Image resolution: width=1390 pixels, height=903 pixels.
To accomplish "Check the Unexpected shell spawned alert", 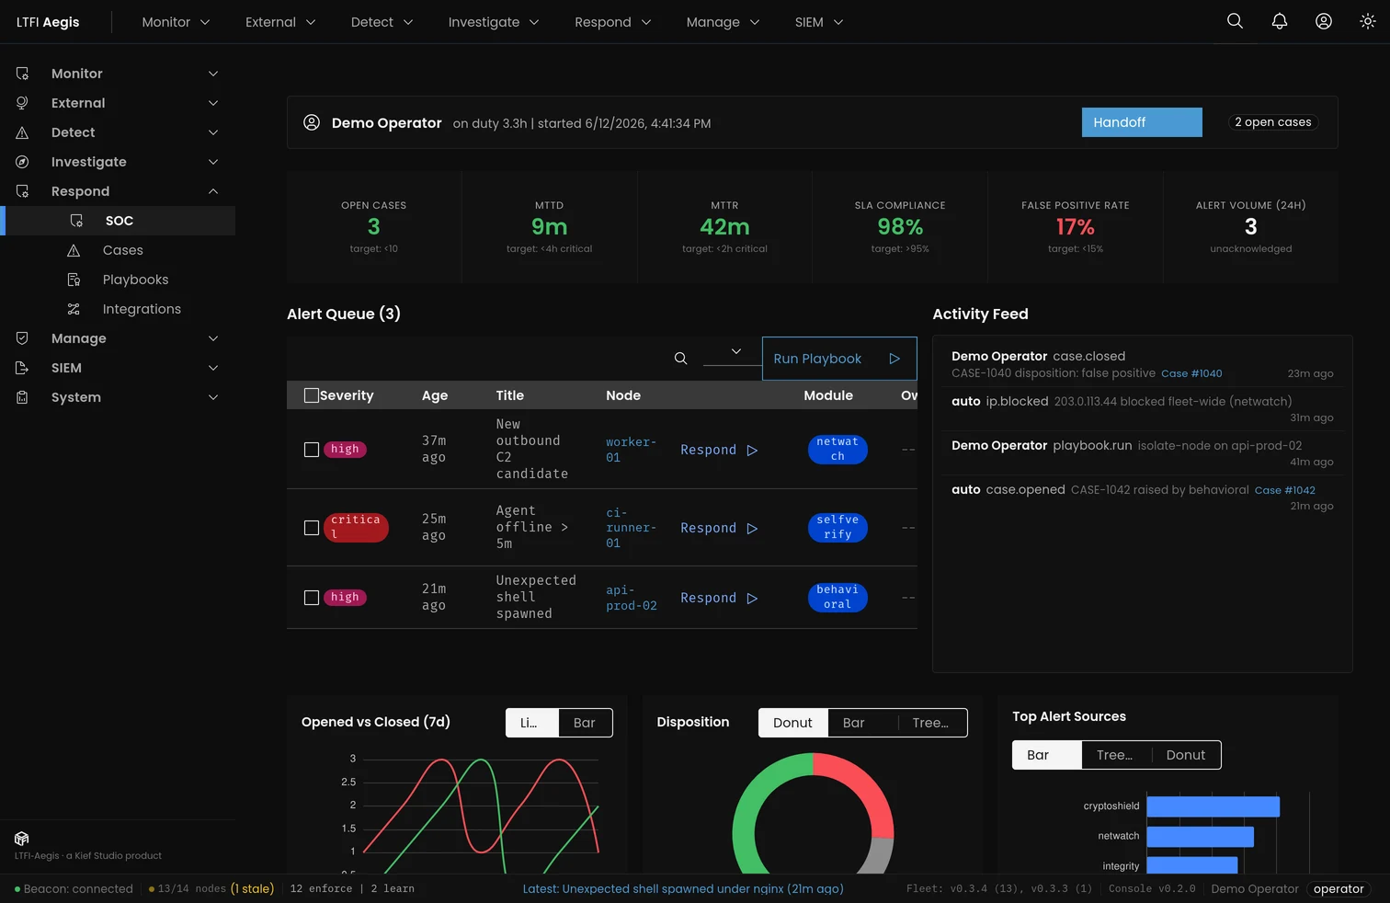I will coord(312,598).
